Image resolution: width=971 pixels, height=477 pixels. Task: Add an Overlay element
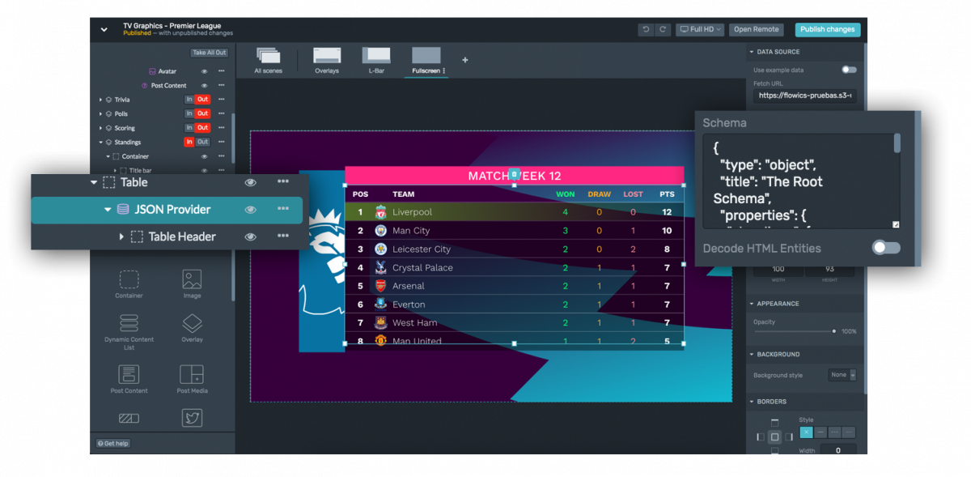(192, 327)
